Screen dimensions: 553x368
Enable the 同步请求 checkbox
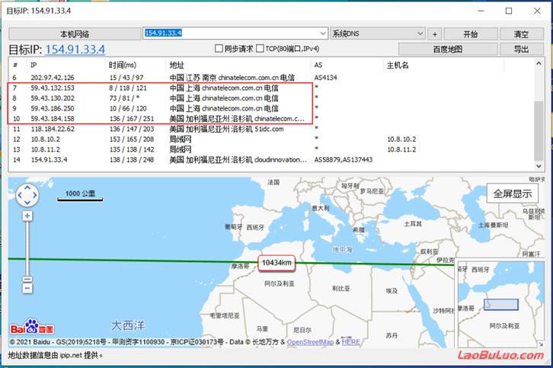(219, 49)
